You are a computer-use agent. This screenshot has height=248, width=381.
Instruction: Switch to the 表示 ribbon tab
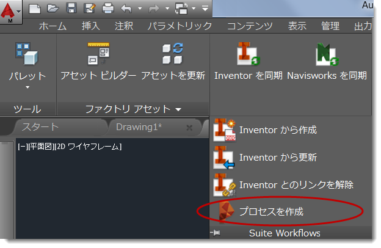(297, 26)
